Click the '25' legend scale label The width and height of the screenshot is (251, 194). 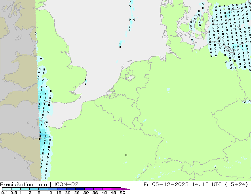(77, 192)
